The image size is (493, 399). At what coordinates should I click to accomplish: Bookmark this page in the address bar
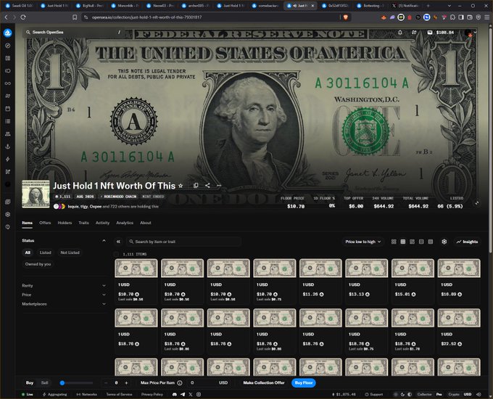pyautogui.click(x=75, y=17)
